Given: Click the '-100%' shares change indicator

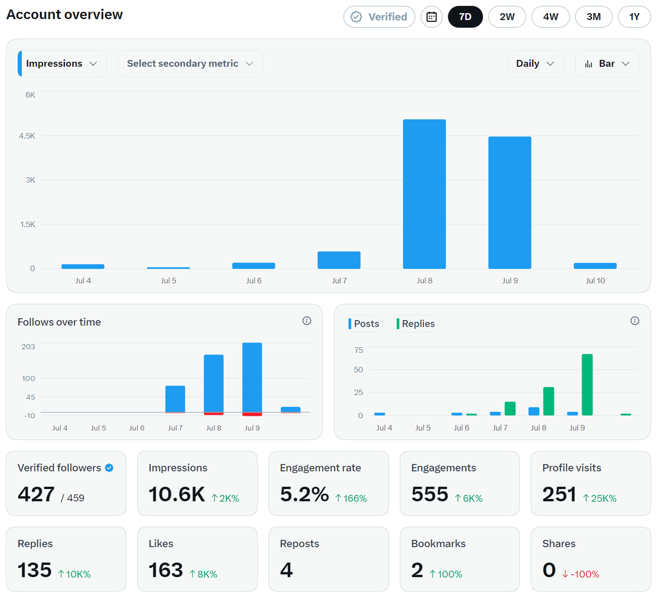Looking at the screenshot, I should 580,574.
